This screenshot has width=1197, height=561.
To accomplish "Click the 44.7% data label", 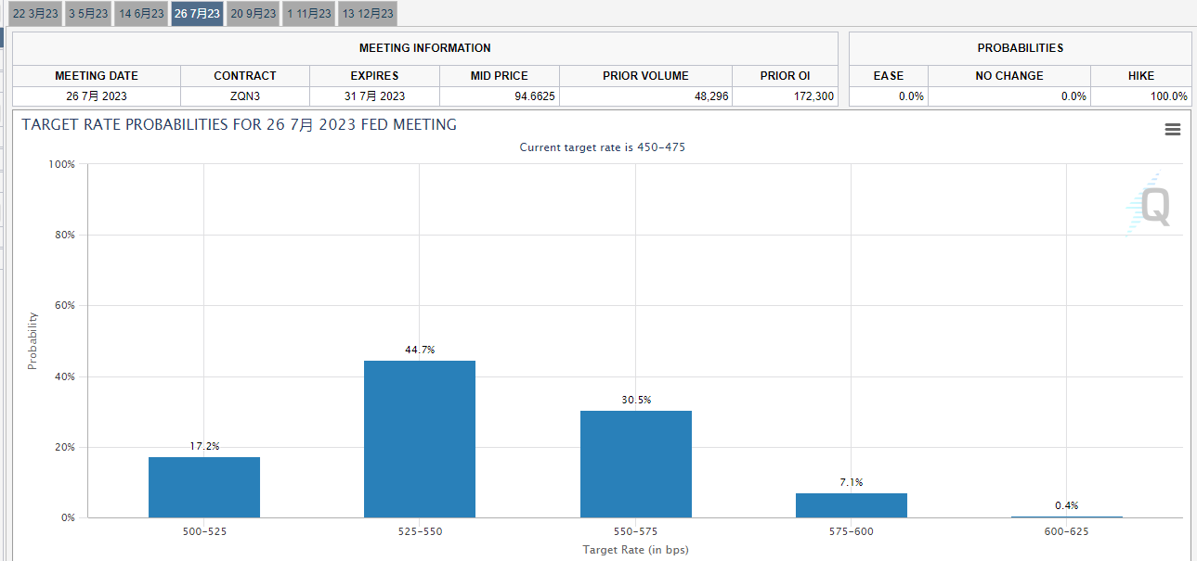I will point(420,350).
